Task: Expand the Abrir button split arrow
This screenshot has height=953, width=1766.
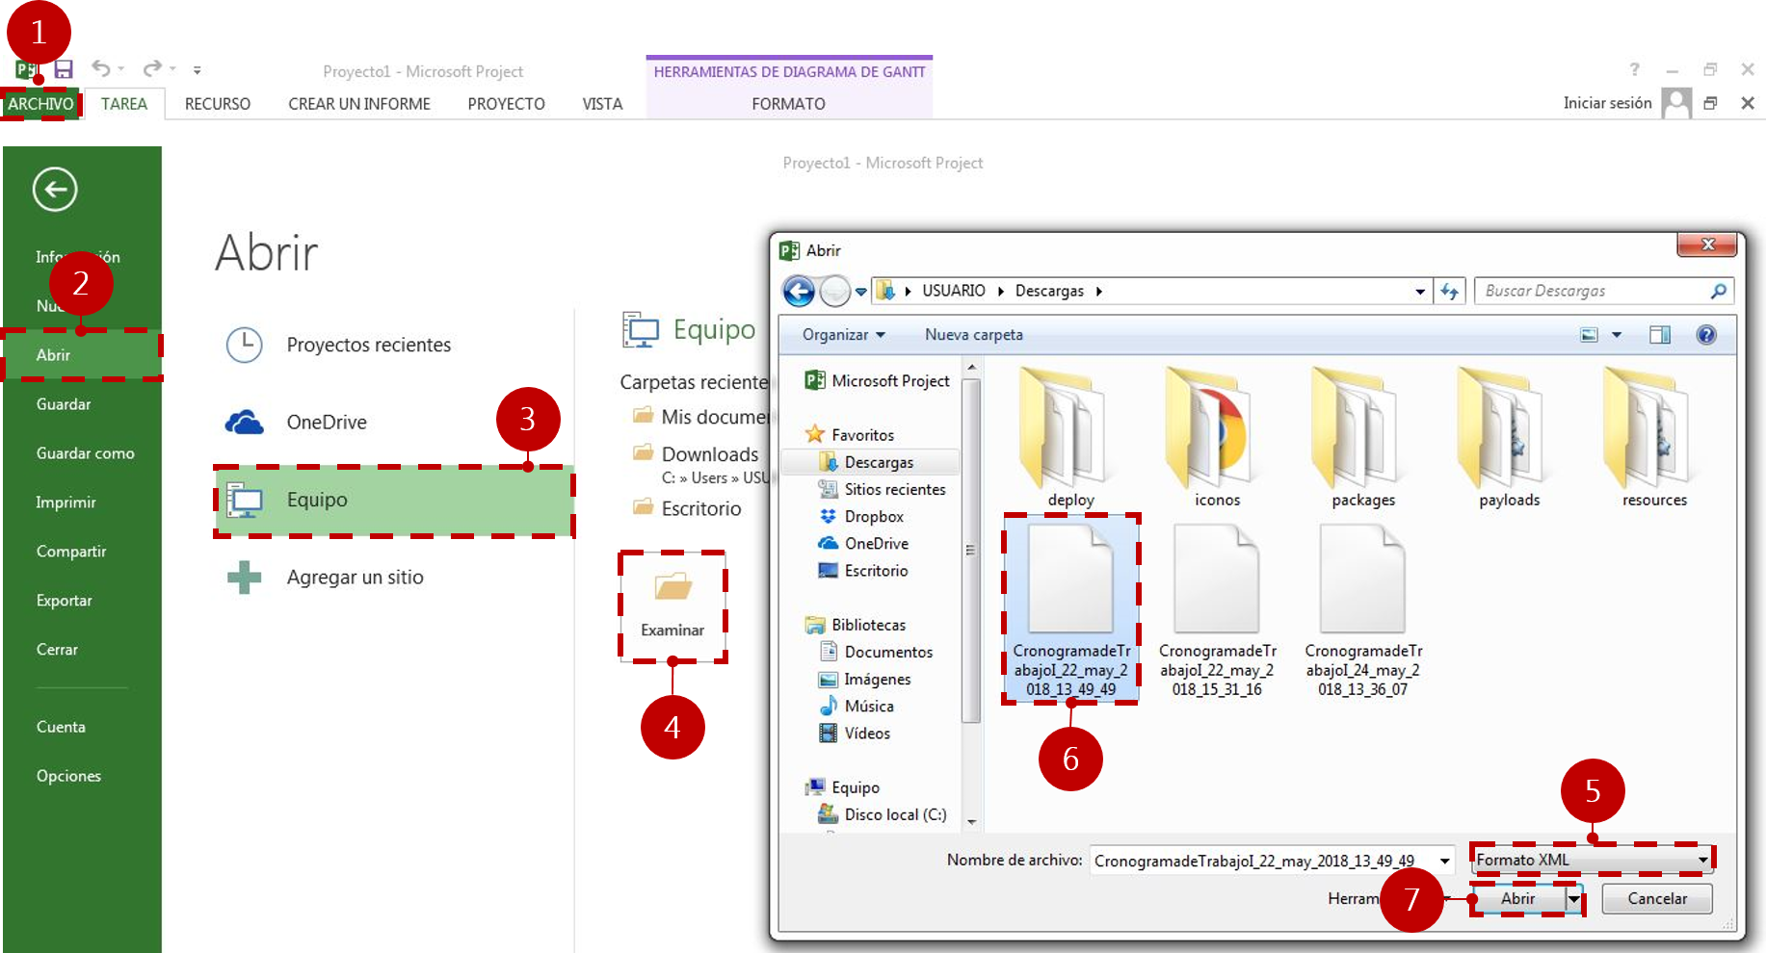Action: 1574,899
